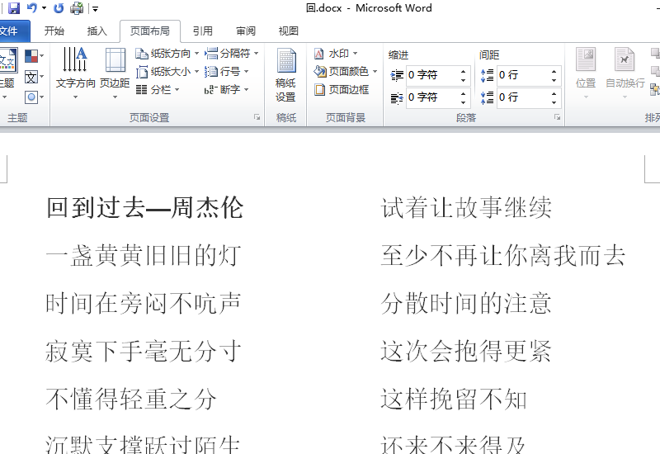Screen dimensions: 660x454
Task: Decrease left indent with down arrow
Action: click(x=464, y=80)
